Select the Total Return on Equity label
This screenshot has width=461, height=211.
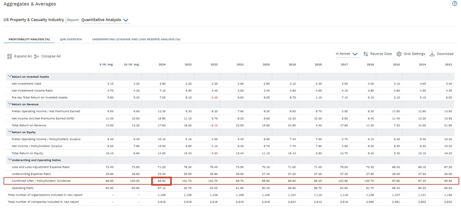[27, 153]
